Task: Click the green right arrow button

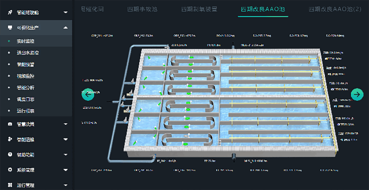Action: tap(357, 94)
